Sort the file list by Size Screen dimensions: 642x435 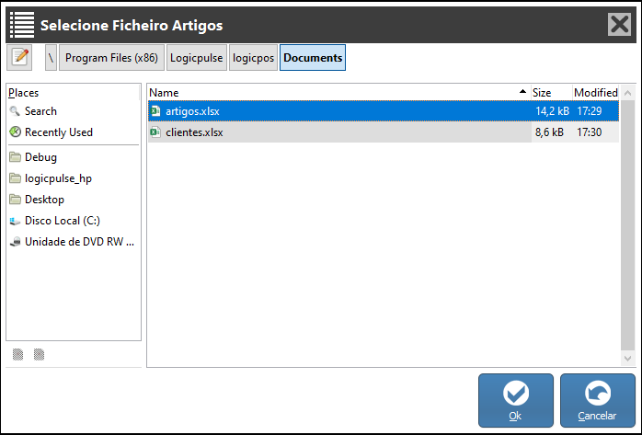tap(550, 93)
